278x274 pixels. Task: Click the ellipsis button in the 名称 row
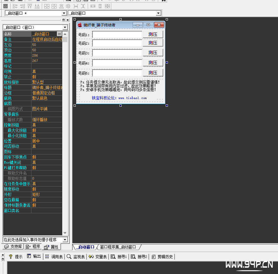(x=59, y=34)
